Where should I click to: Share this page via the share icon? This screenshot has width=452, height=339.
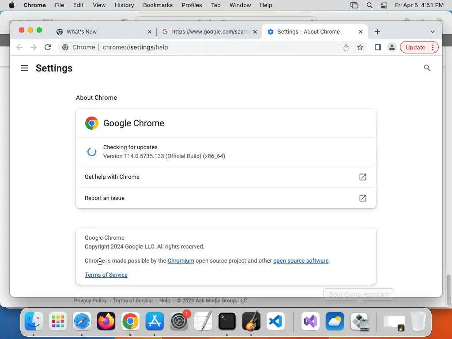coord(346,47)
